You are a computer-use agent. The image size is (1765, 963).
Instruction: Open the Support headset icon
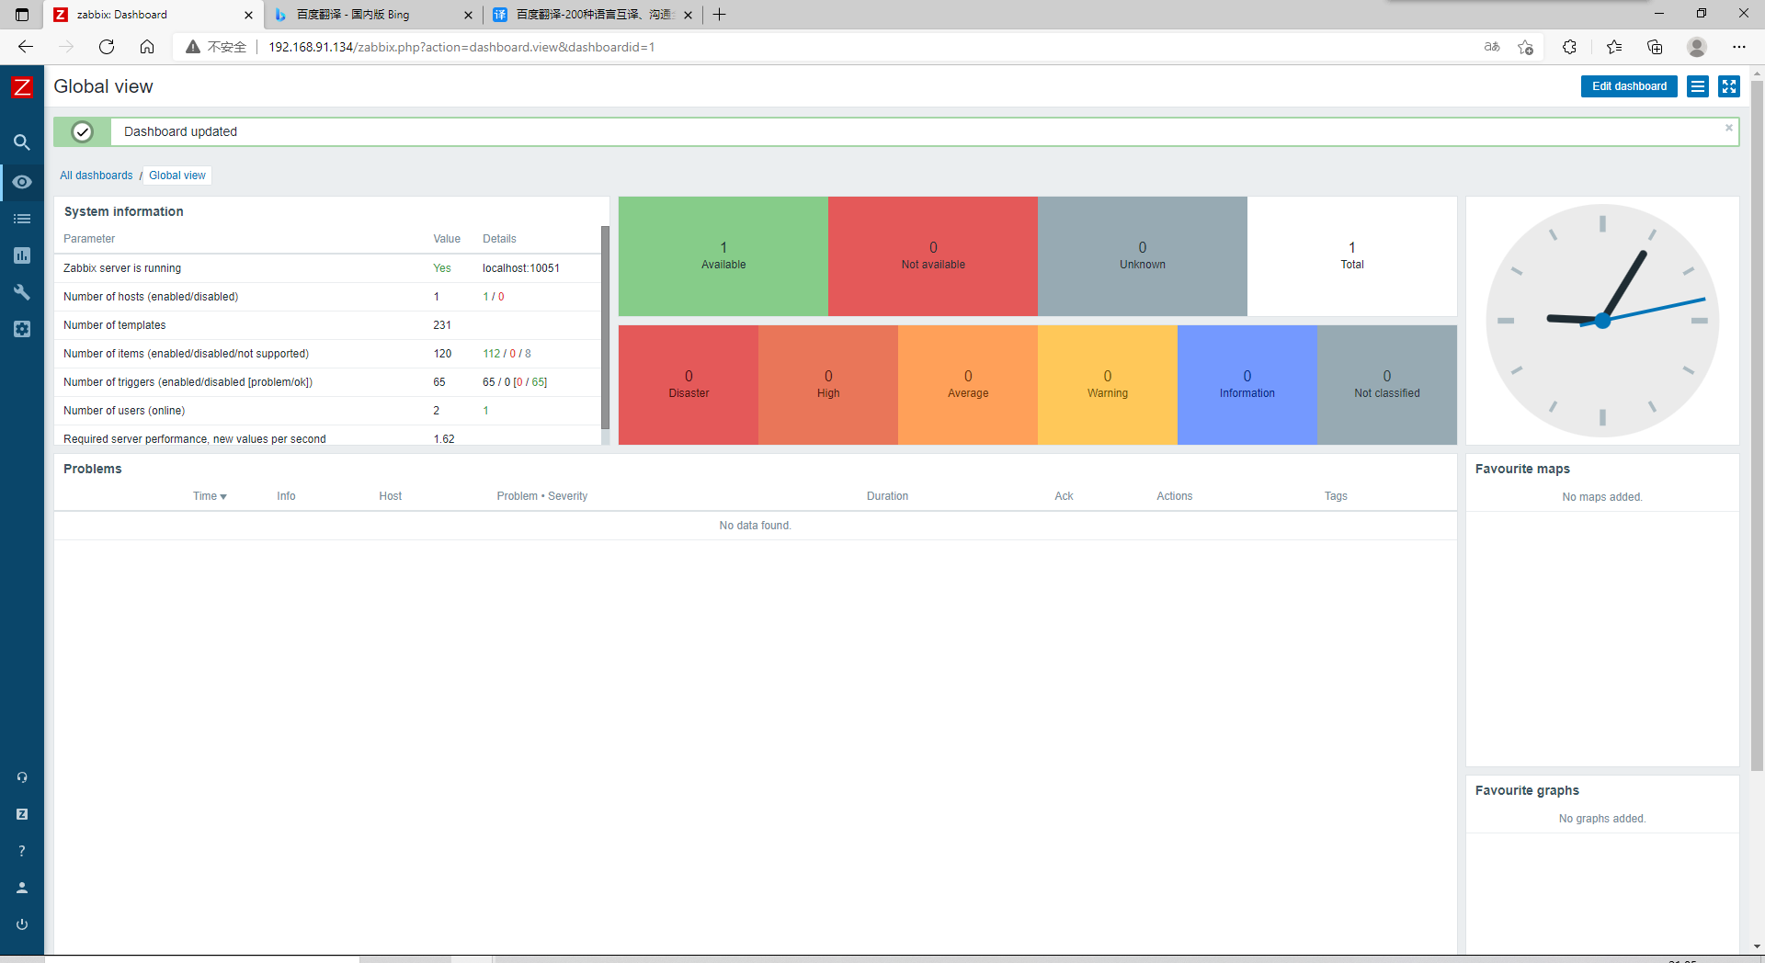[x=22, y=777]
